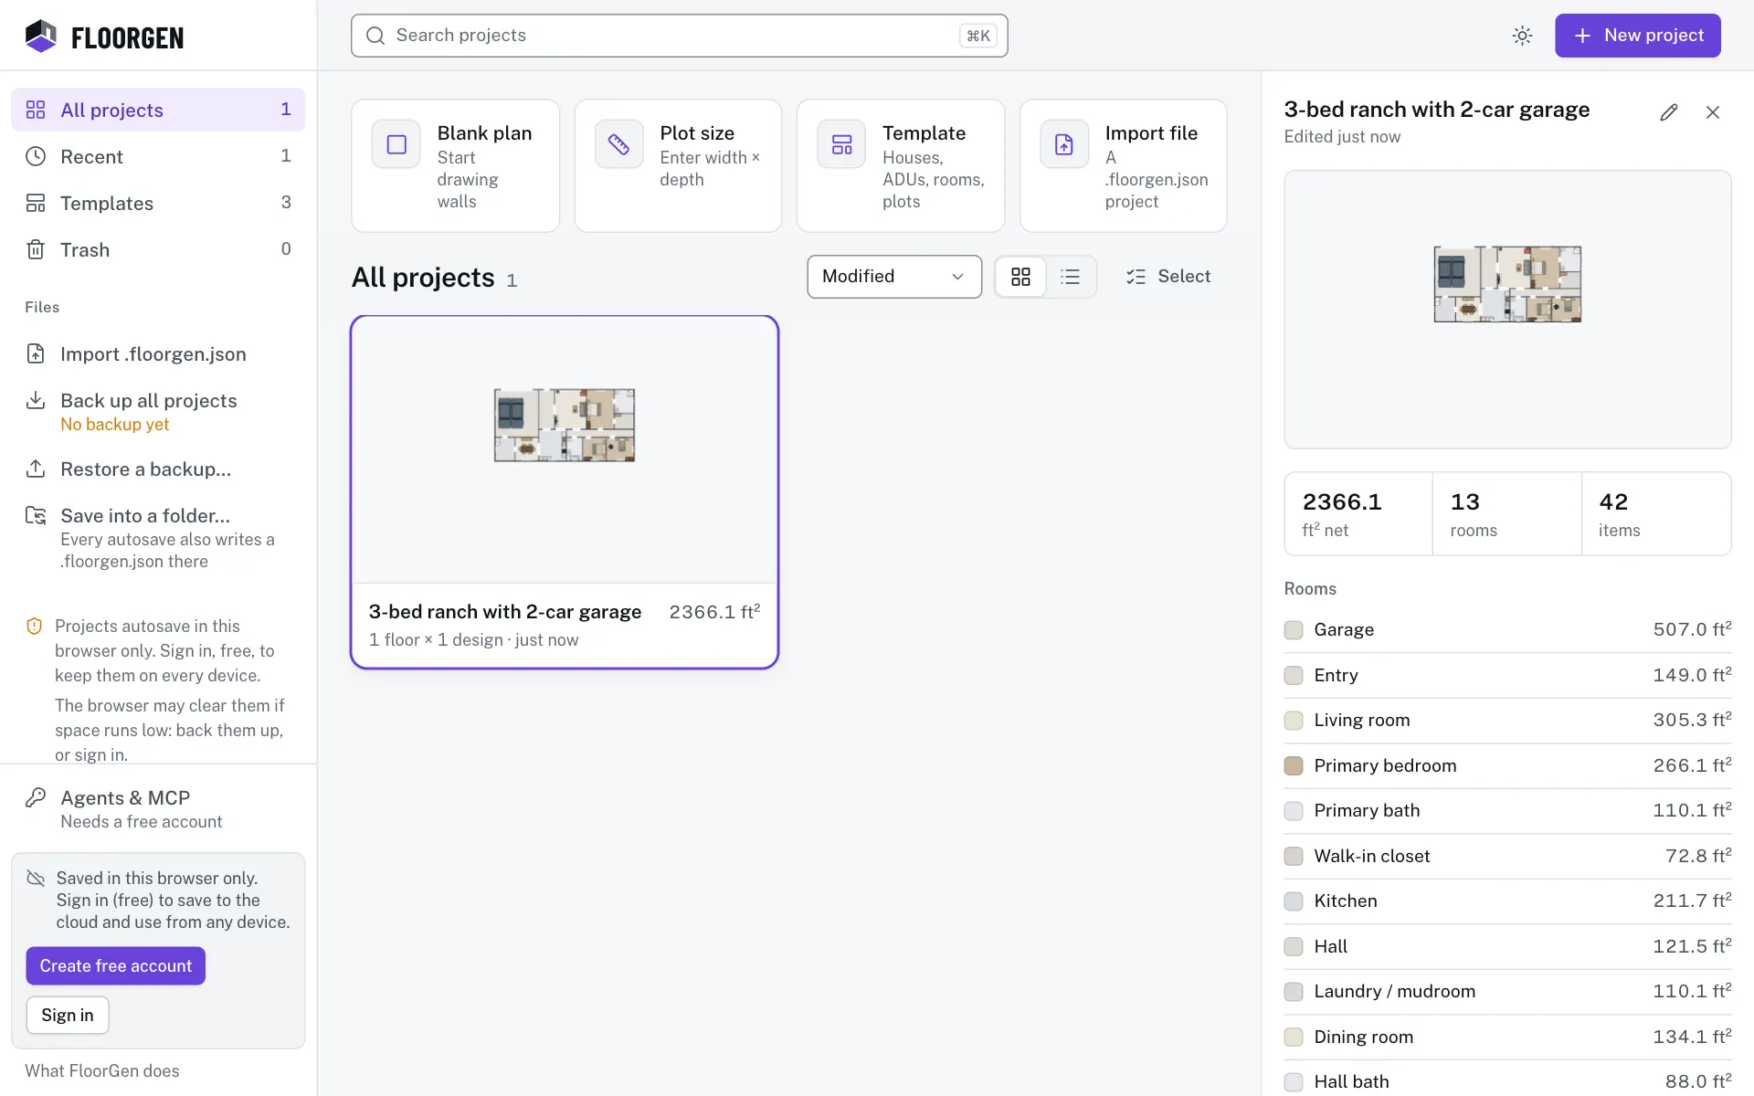
Task: Click the New project button
Action: coord(1638,36)
